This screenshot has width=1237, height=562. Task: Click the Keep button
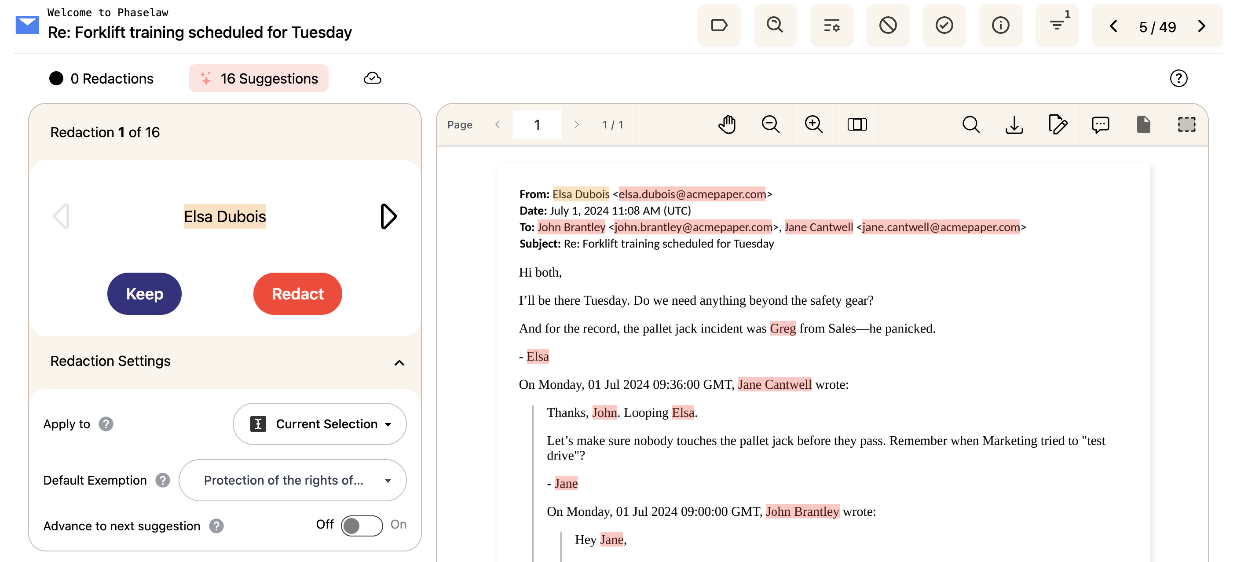pos(145,294)
